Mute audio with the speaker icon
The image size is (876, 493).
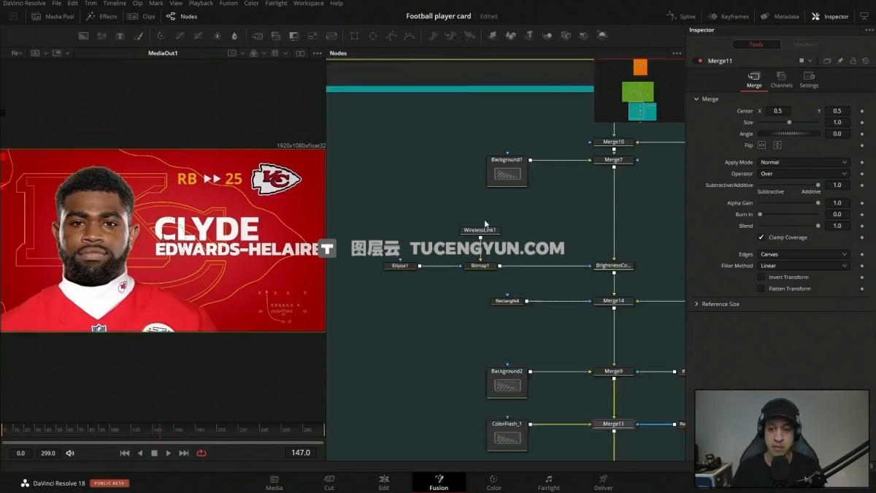70,453
